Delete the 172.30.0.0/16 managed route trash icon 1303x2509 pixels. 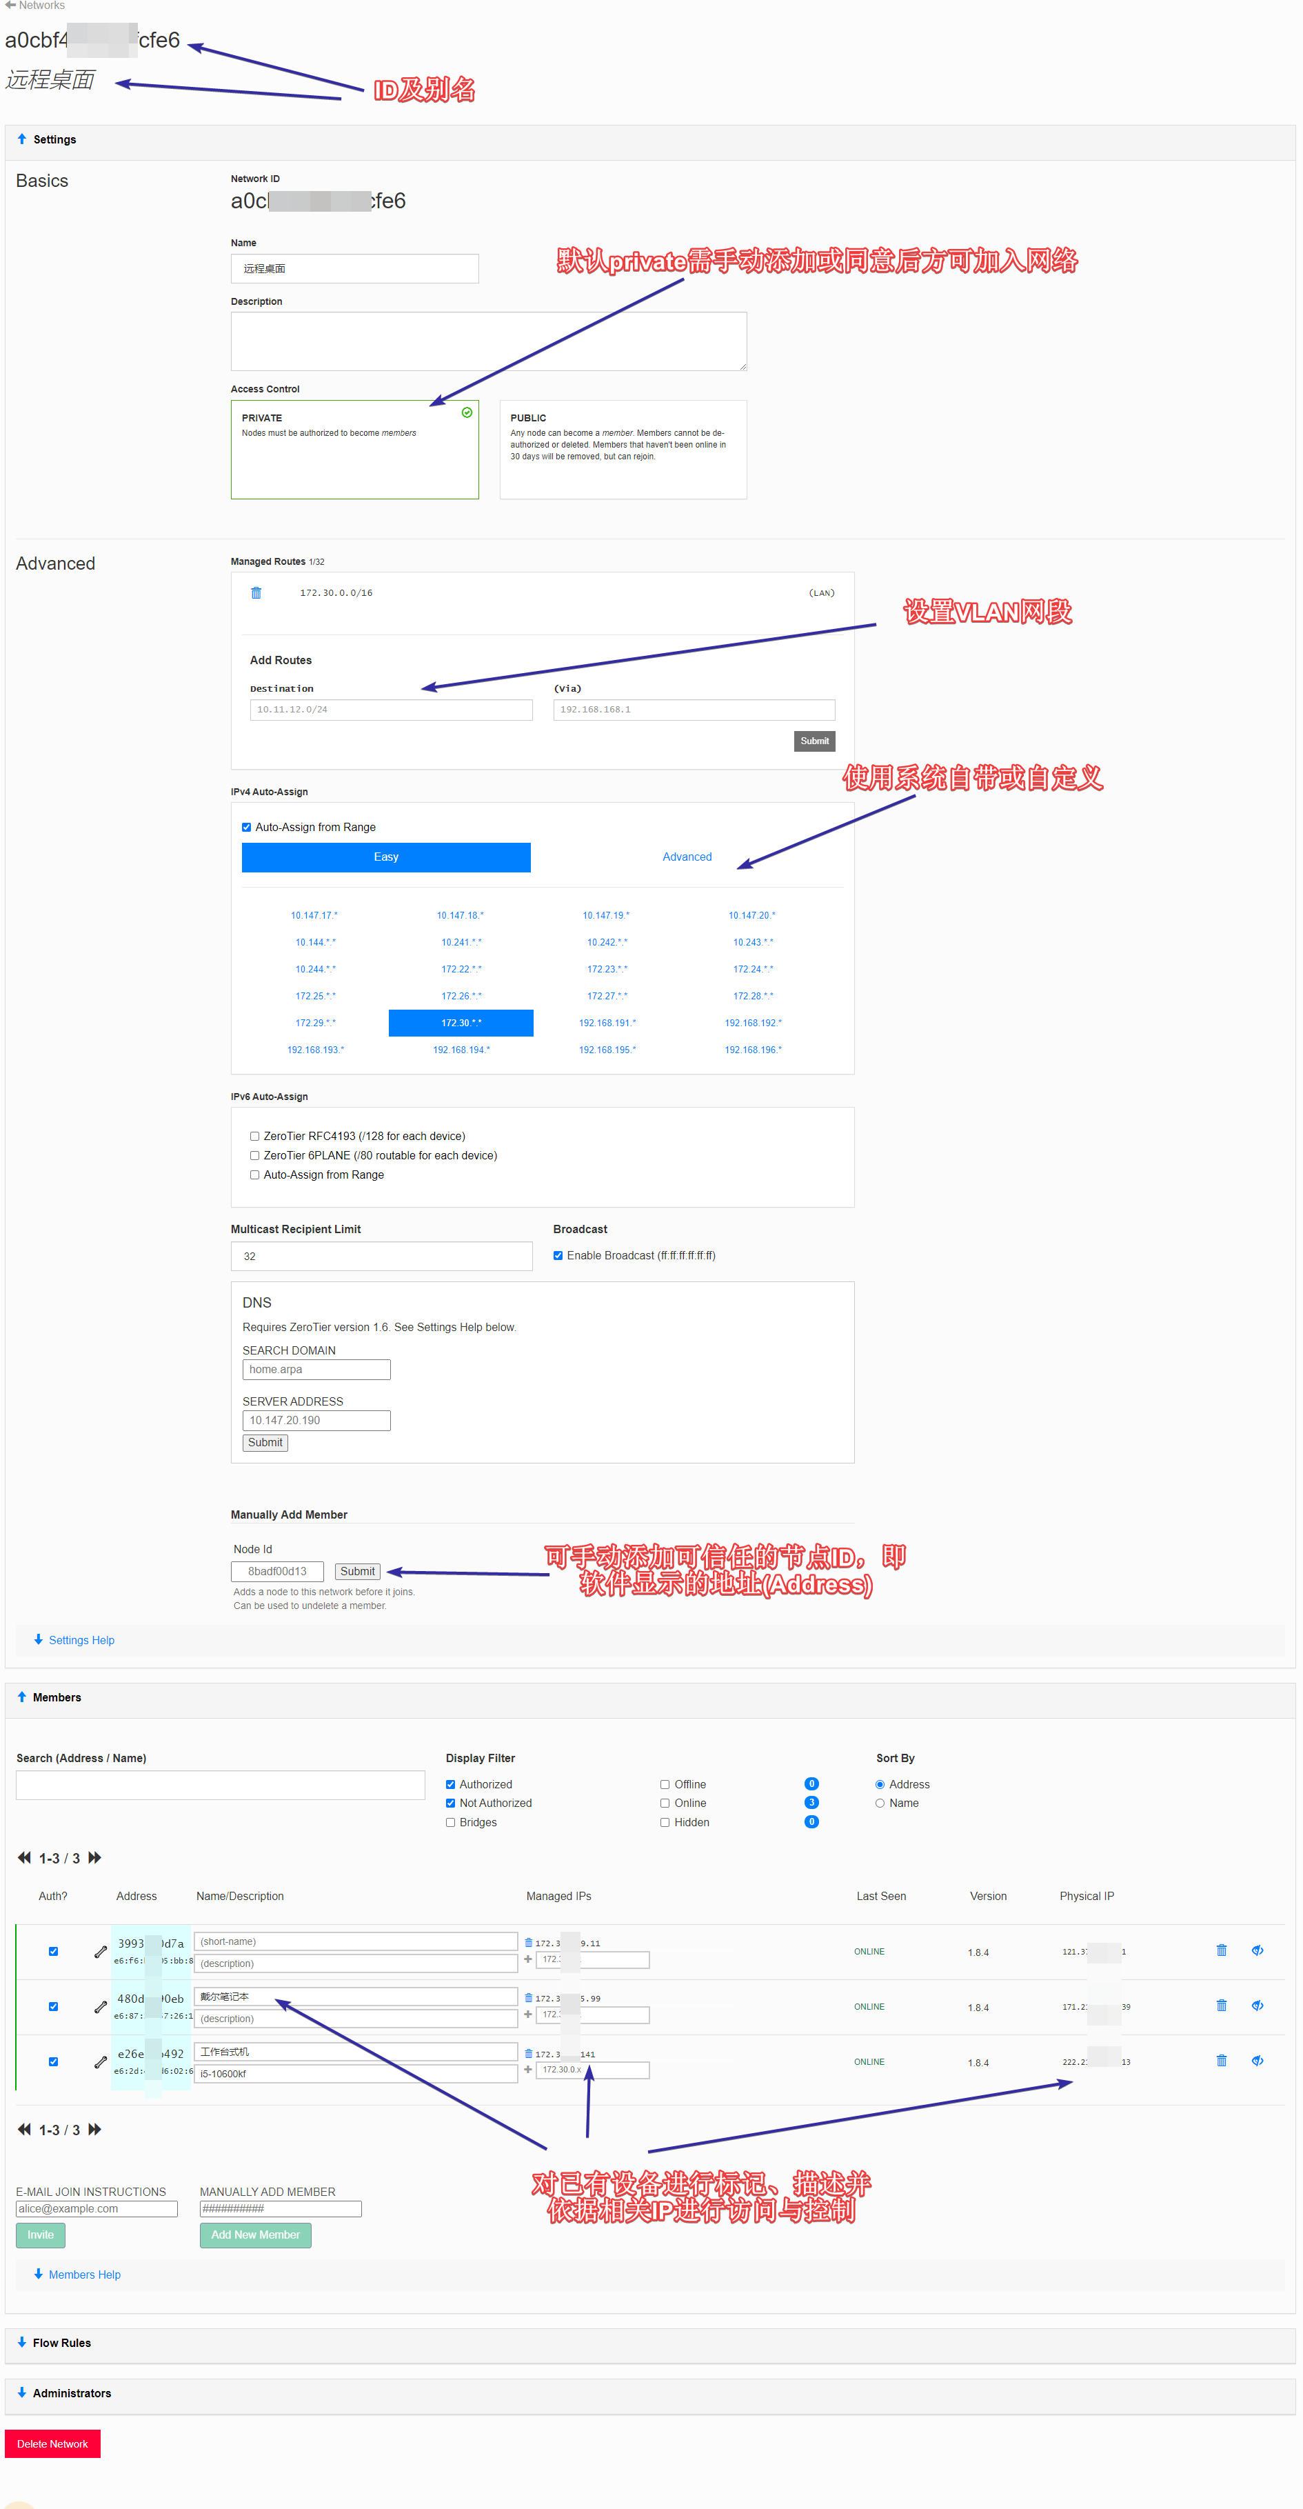point(256,592)
